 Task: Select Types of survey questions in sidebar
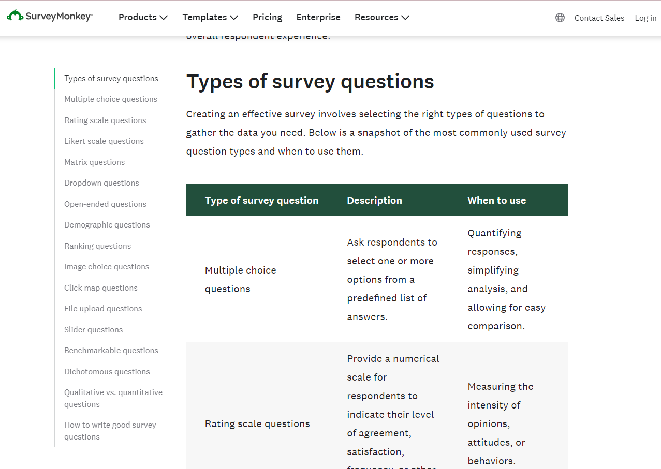tap(111, 78)
